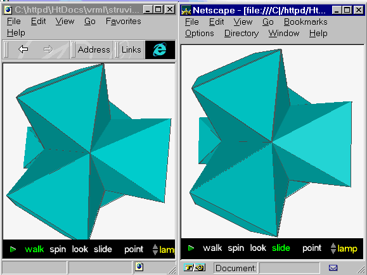Viewport: 367px width, 275px height.
Task: Expand the Address bar in Internet Explorer
Action: point(94,49)
